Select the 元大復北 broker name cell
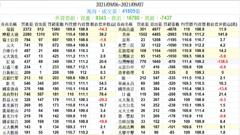240x135 pixels. pyautogui.click(x=126, y=100)
